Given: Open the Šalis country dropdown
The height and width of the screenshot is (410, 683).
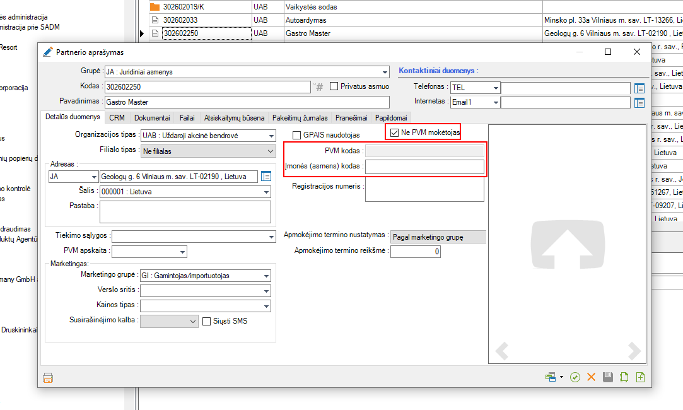Looking at the screenshot, I should [266, 192].
